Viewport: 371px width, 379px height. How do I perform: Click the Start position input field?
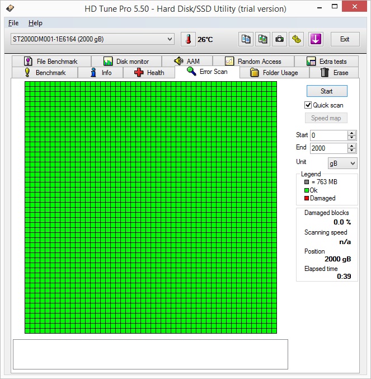[x=328, y=135]
